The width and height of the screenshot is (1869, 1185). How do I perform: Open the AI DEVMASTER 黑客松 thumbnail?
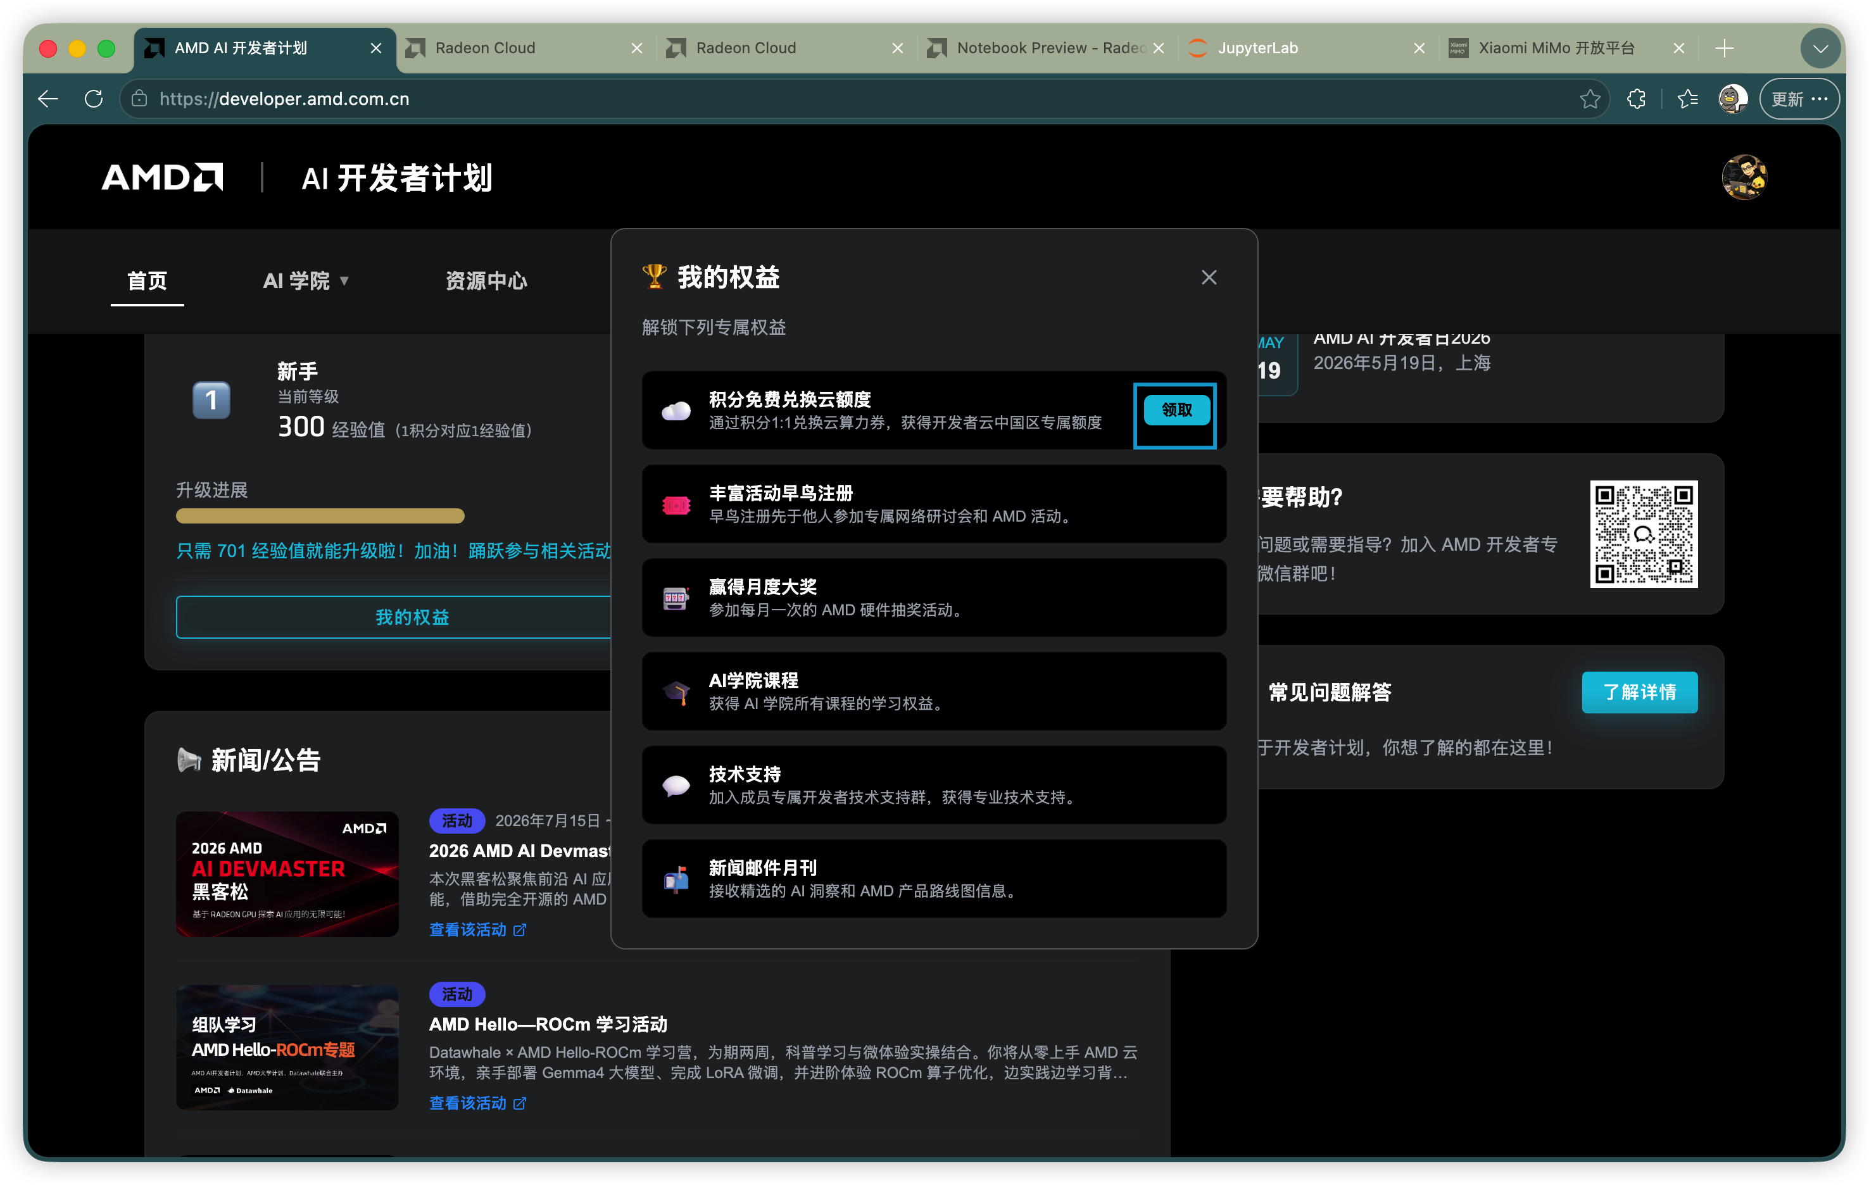pos(287,874)
